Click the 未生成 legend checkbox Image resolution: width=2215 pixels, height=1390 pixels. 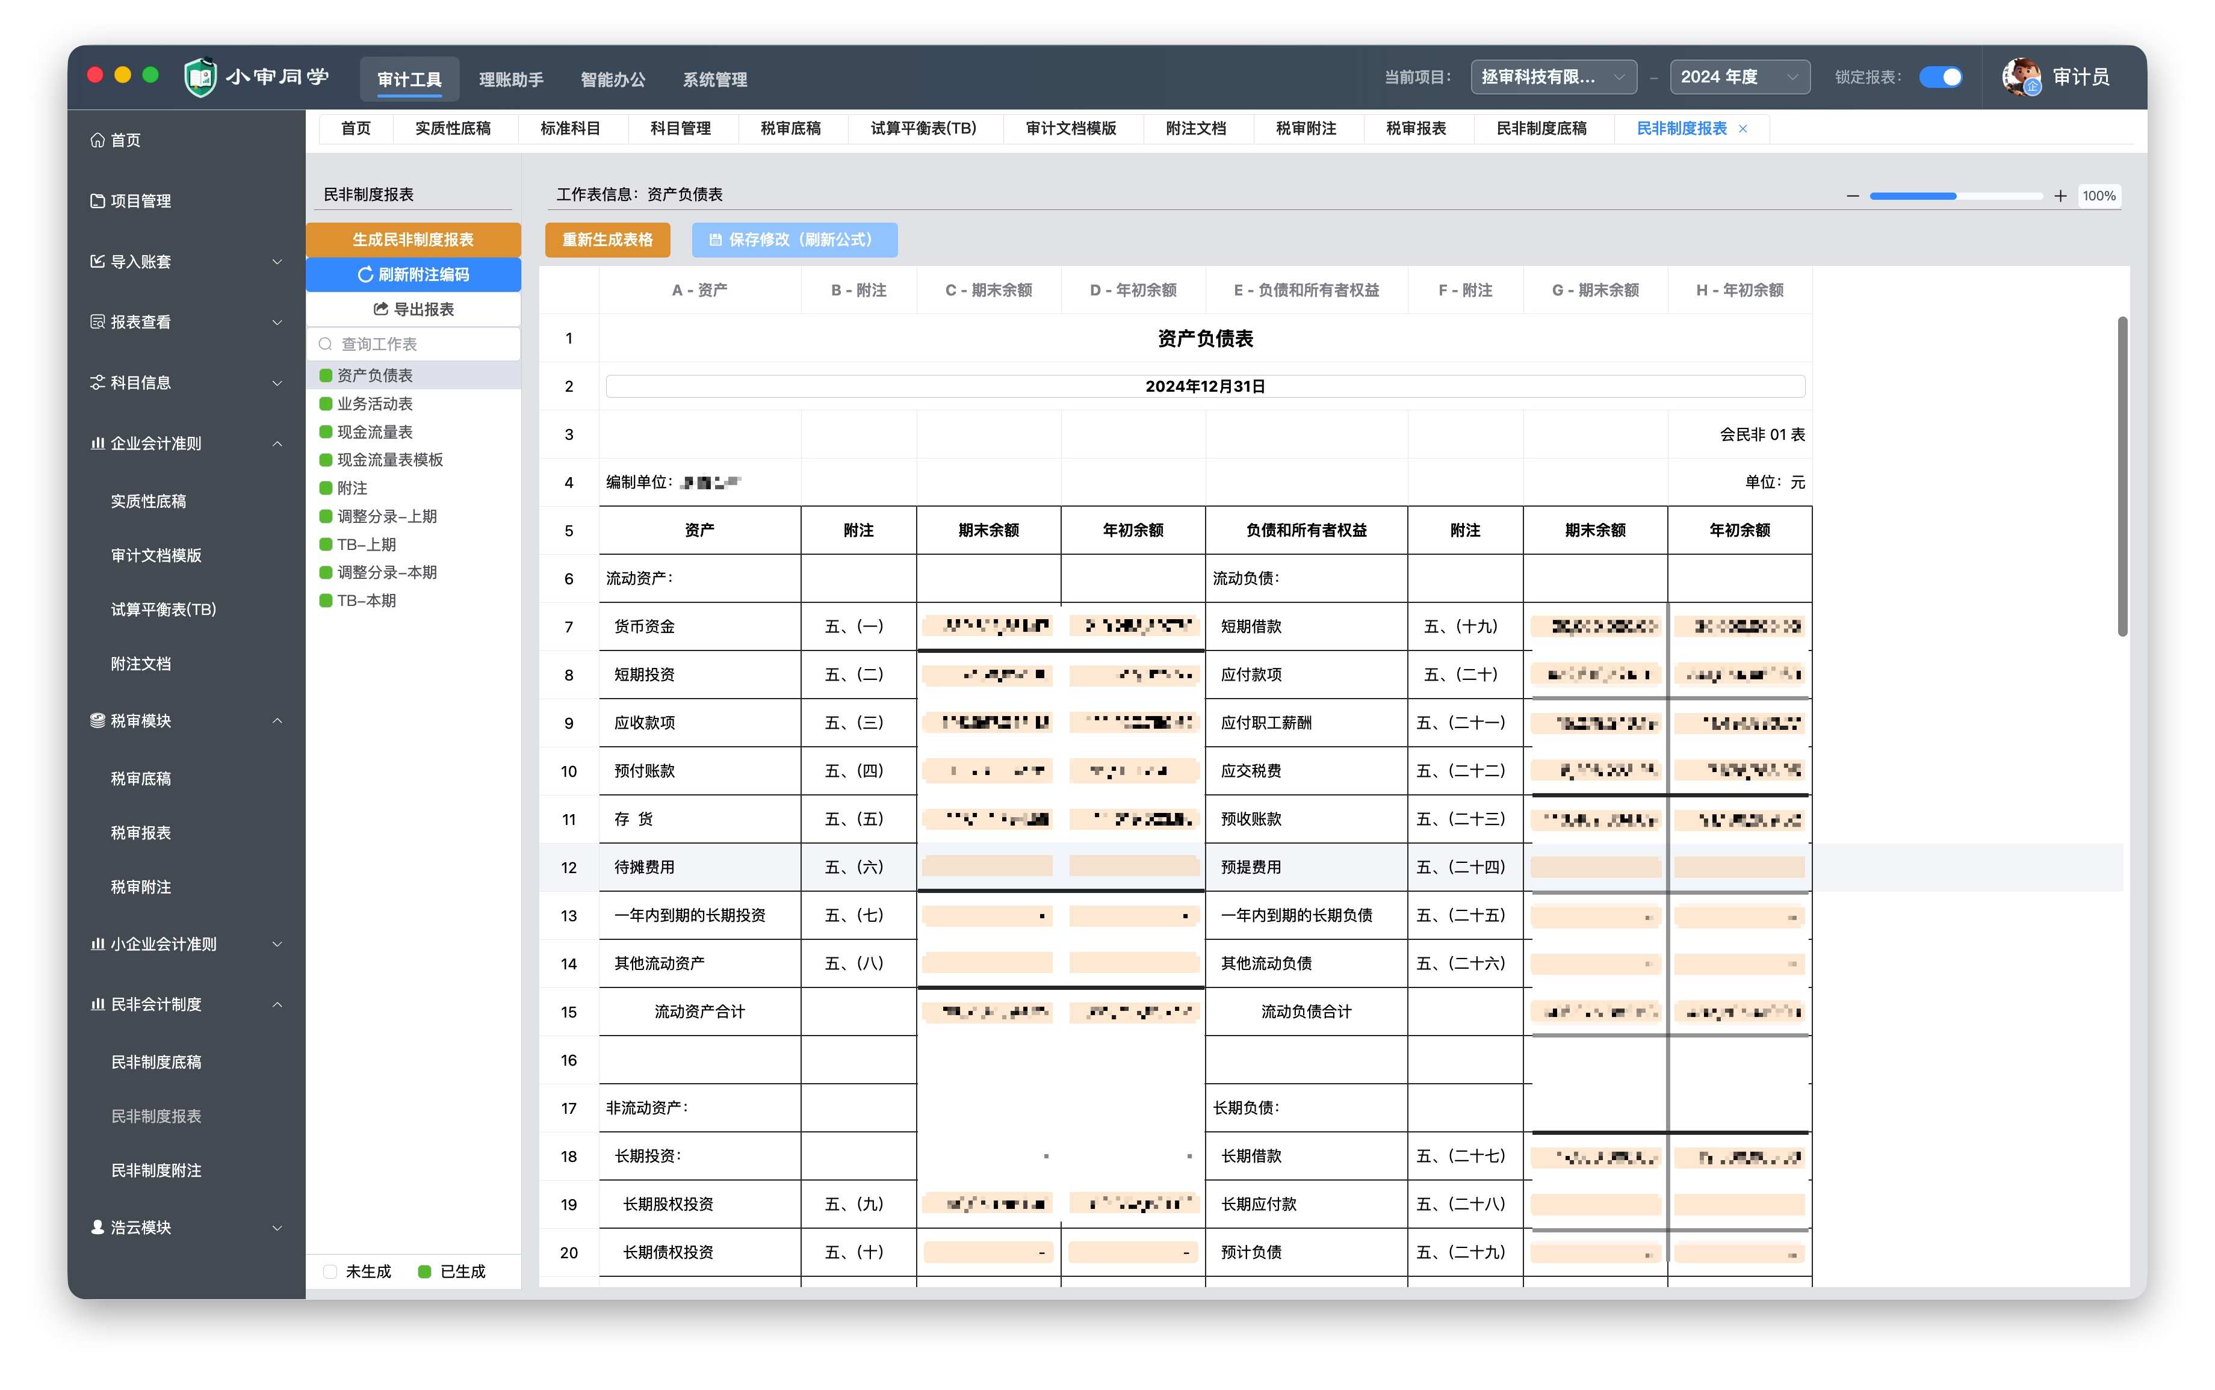point(330,1271)
